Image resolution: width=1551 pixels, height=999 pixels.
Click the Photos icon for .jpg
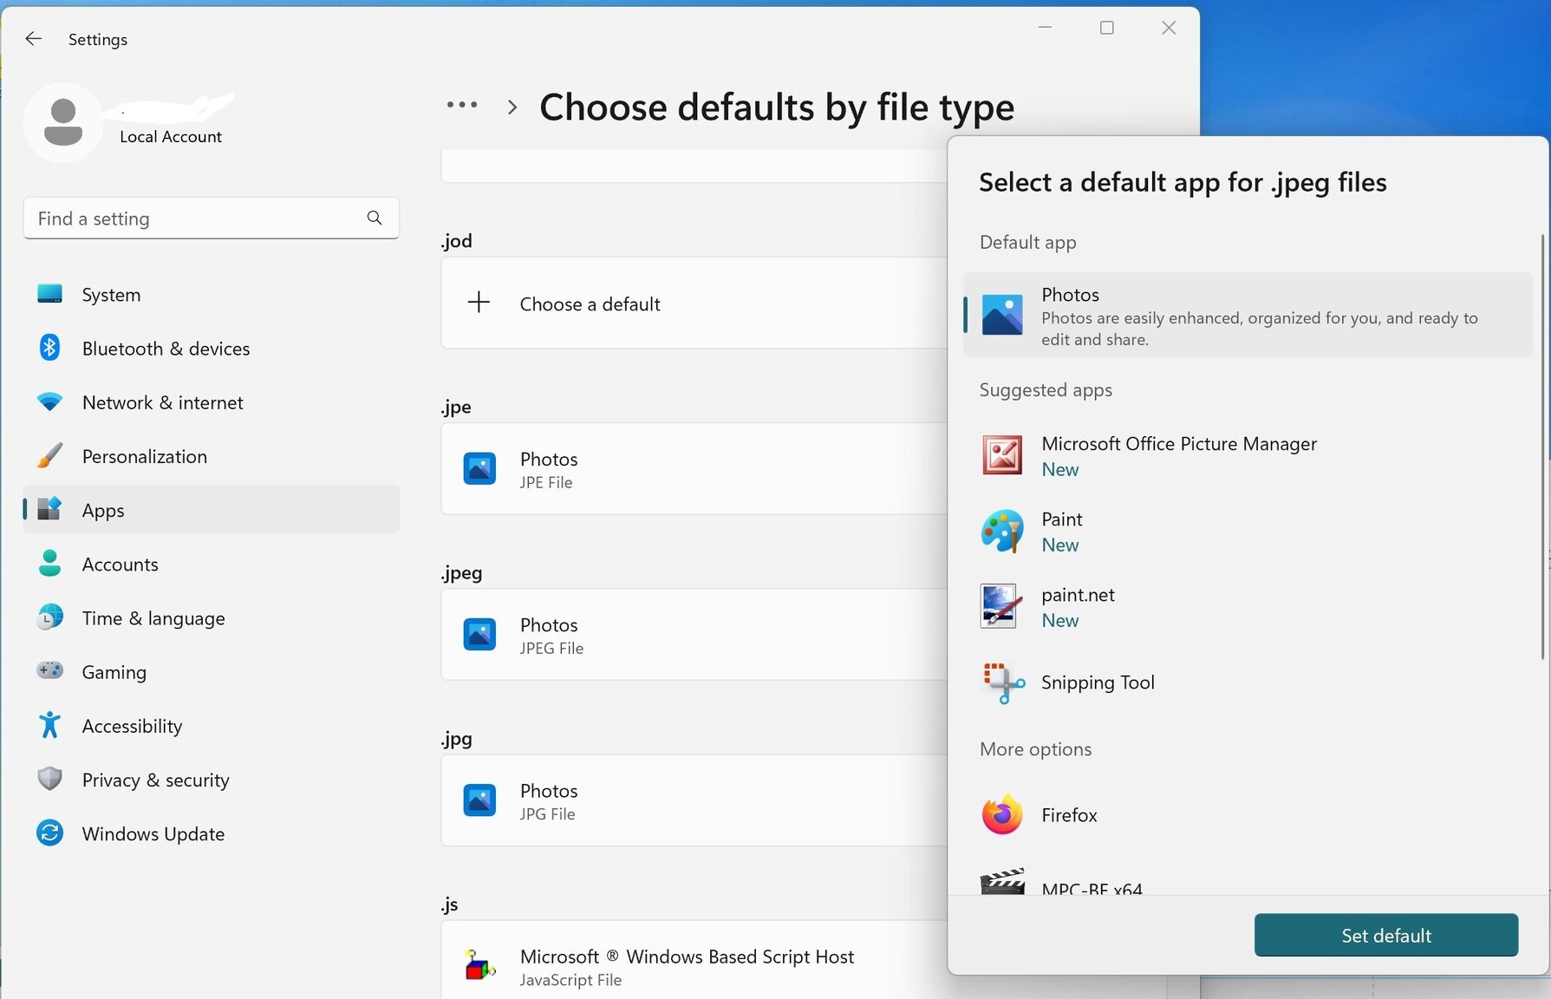click(479, 800)
